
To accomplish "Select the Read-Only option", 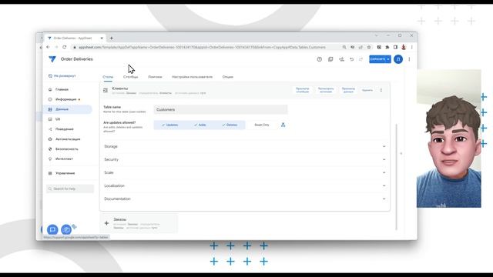I will tap(262, 125).
